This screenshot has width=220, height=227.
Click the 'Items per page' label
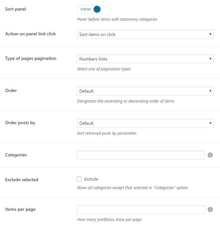[x=20, y=209]
